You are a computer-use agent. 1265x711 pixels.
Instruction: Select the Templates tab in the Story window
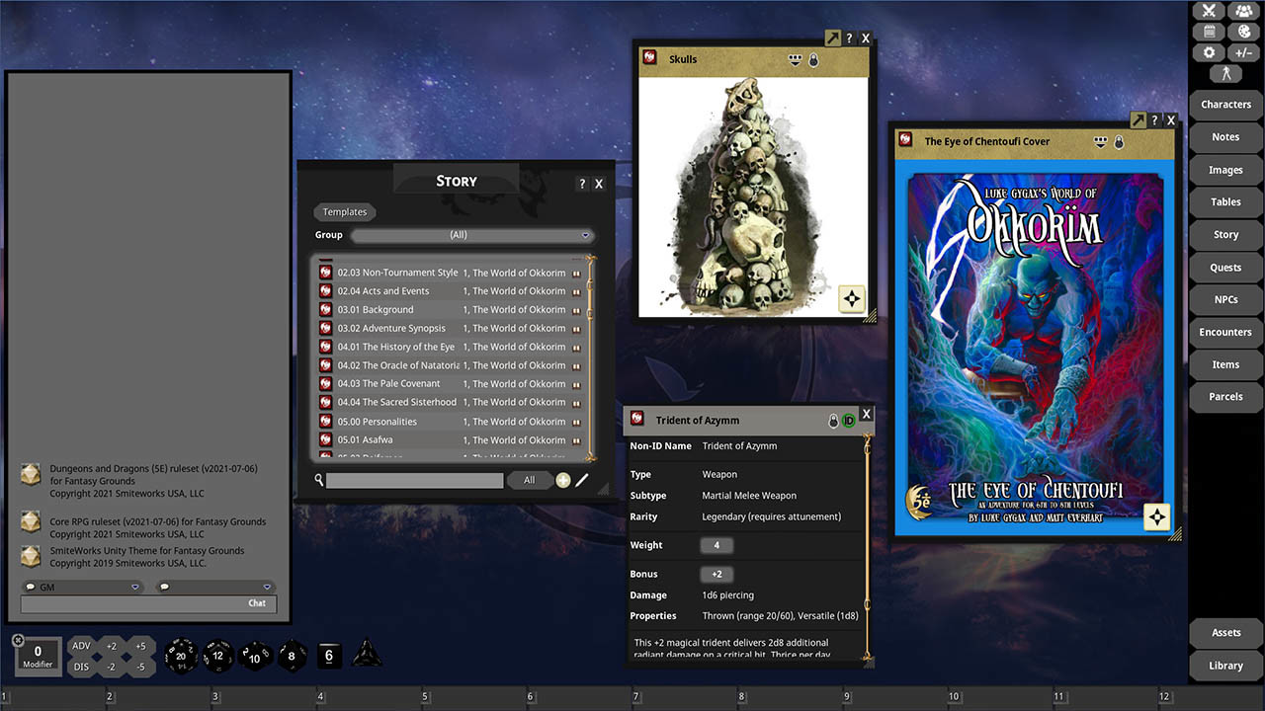point(344,211)
